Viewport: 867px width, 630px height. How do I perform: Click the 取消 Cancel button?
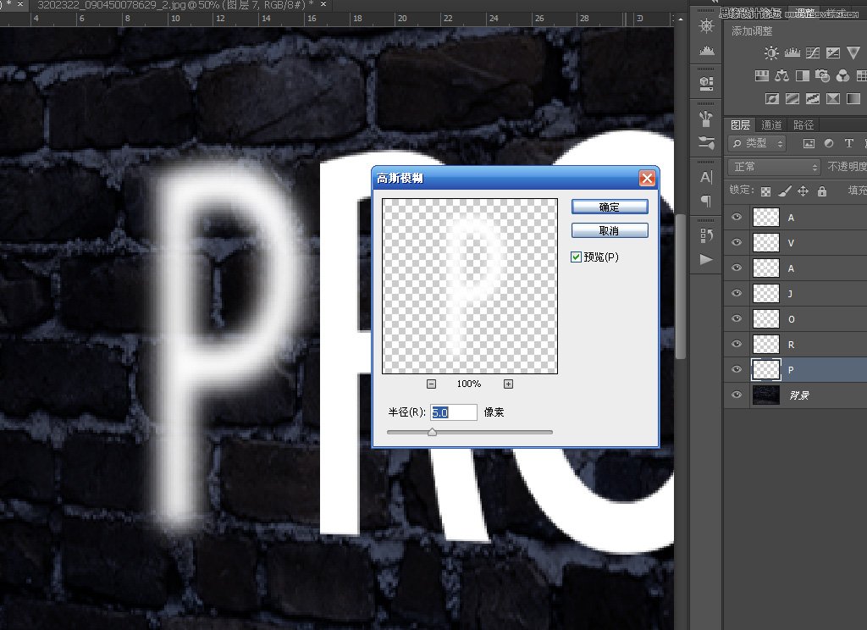[x=609, y=229]
